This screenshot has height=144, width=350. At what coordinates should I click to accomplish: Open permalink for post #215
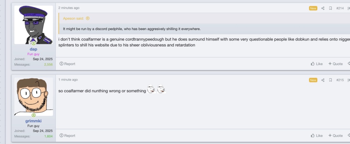coord(340,80)
